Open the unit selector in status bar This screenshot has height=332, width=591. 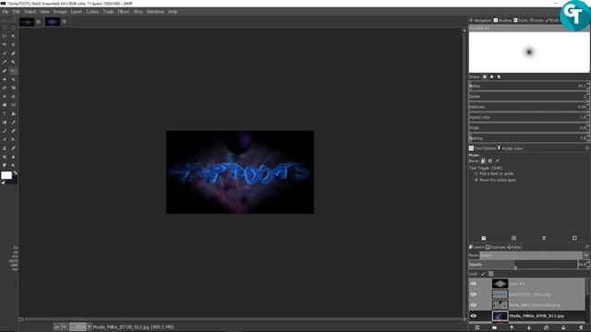pos(60,327)
